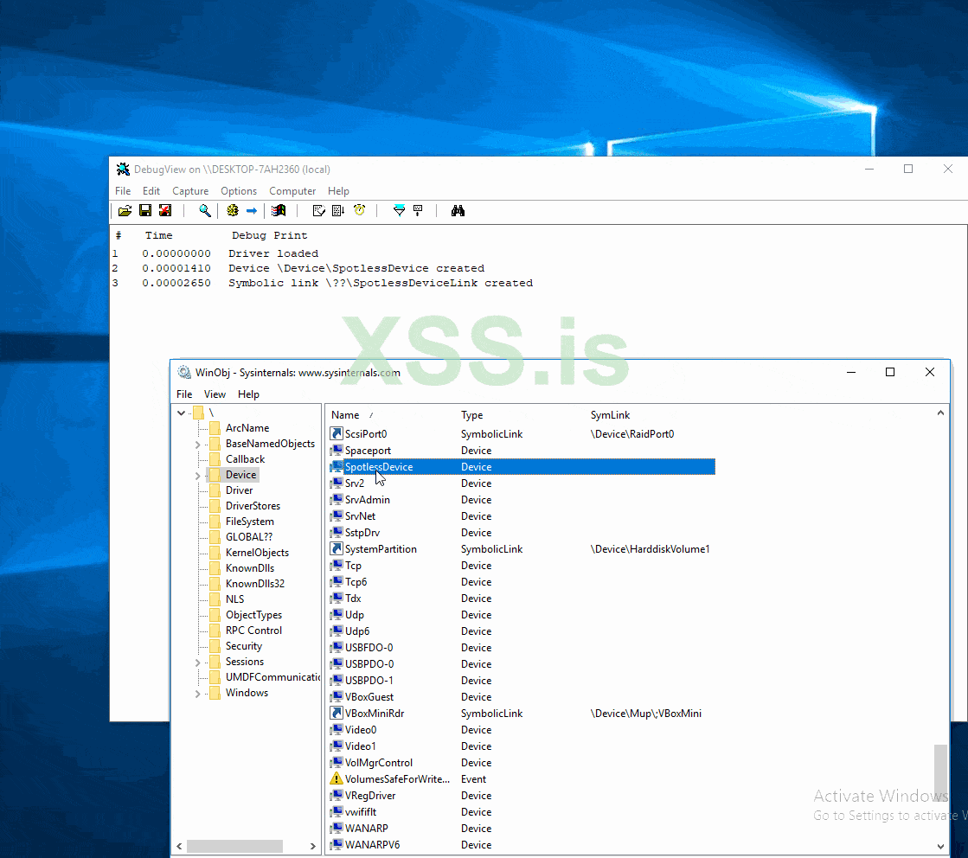The width and height of the screenshot is (968, 858).
Task: Toggle the blue arrow Pass-Through icon
Action: pyautogui.click(x=251, y=211)
